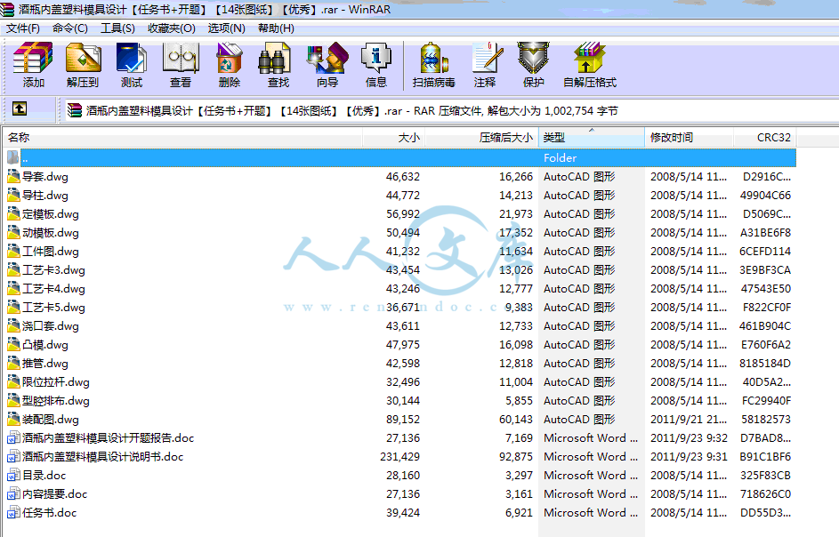Click CRC value B91C1BF6
This screenshot has width=839, height=537.
click(x=765, y=457)
